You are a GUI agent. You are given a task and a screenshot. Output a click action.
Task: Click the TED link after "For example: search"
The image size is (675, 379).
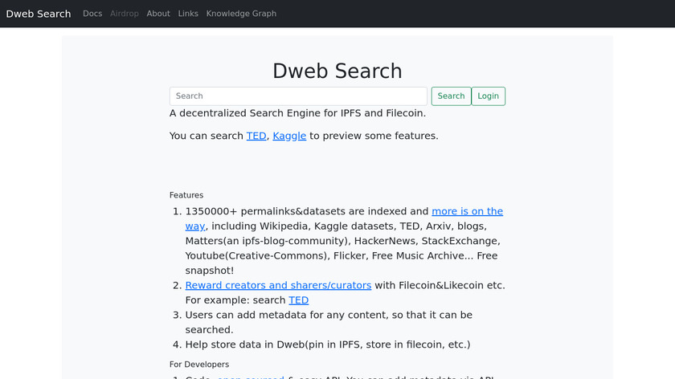(x=298, y=300)
